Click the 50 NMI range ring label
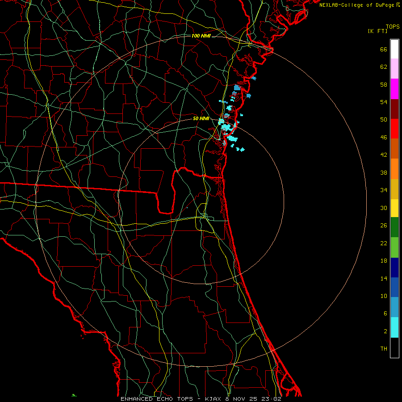The image size is (402, 402). (201, 118)
